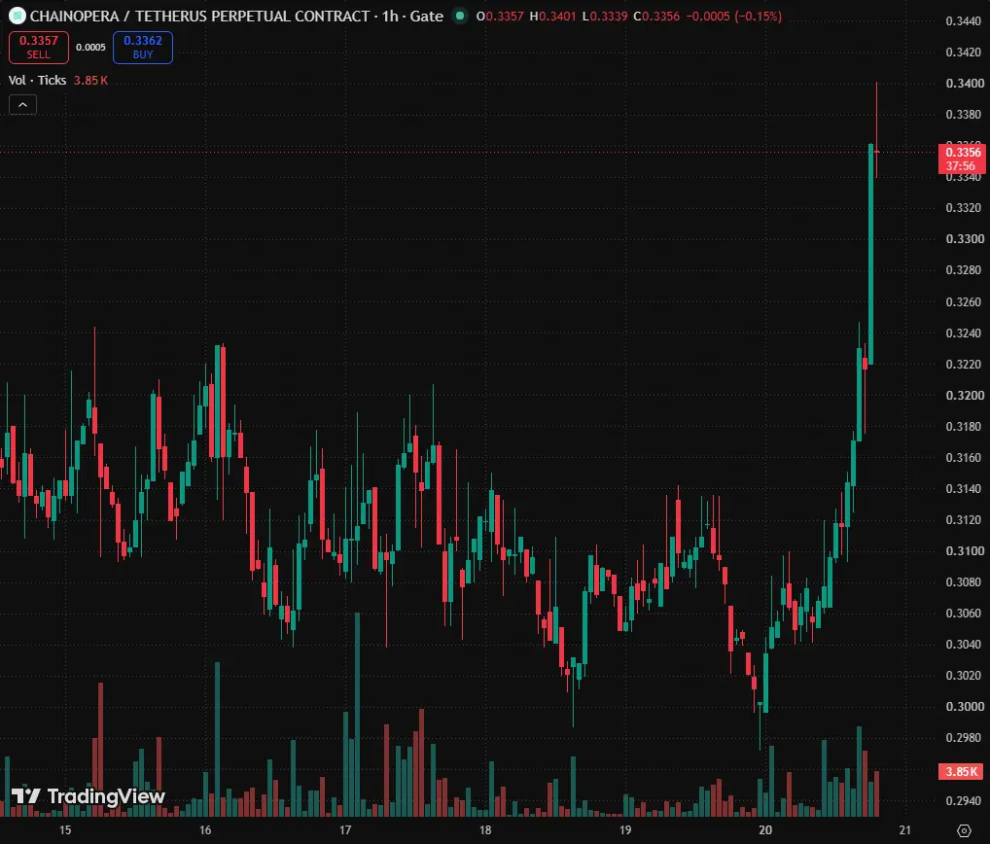The image size is (990, 844).
Task: Click the date label 18 on the time axis
Action: pos(485,830)
